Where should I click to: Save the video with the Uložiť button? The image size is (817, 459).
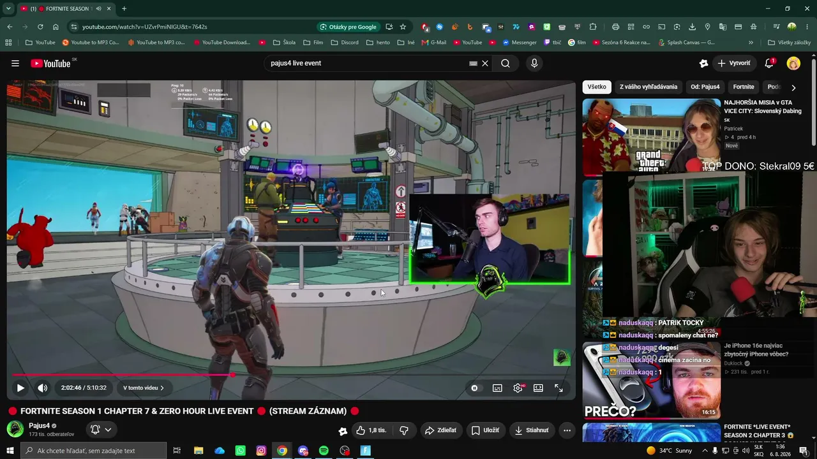tap(485, 430)
